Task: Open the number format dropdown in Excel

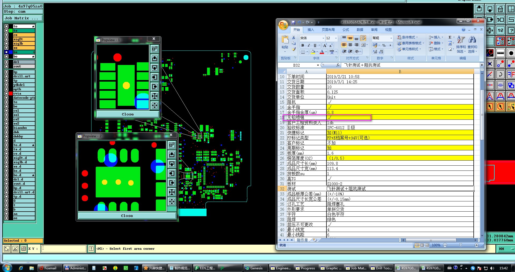Action: [x=391, y=38]
